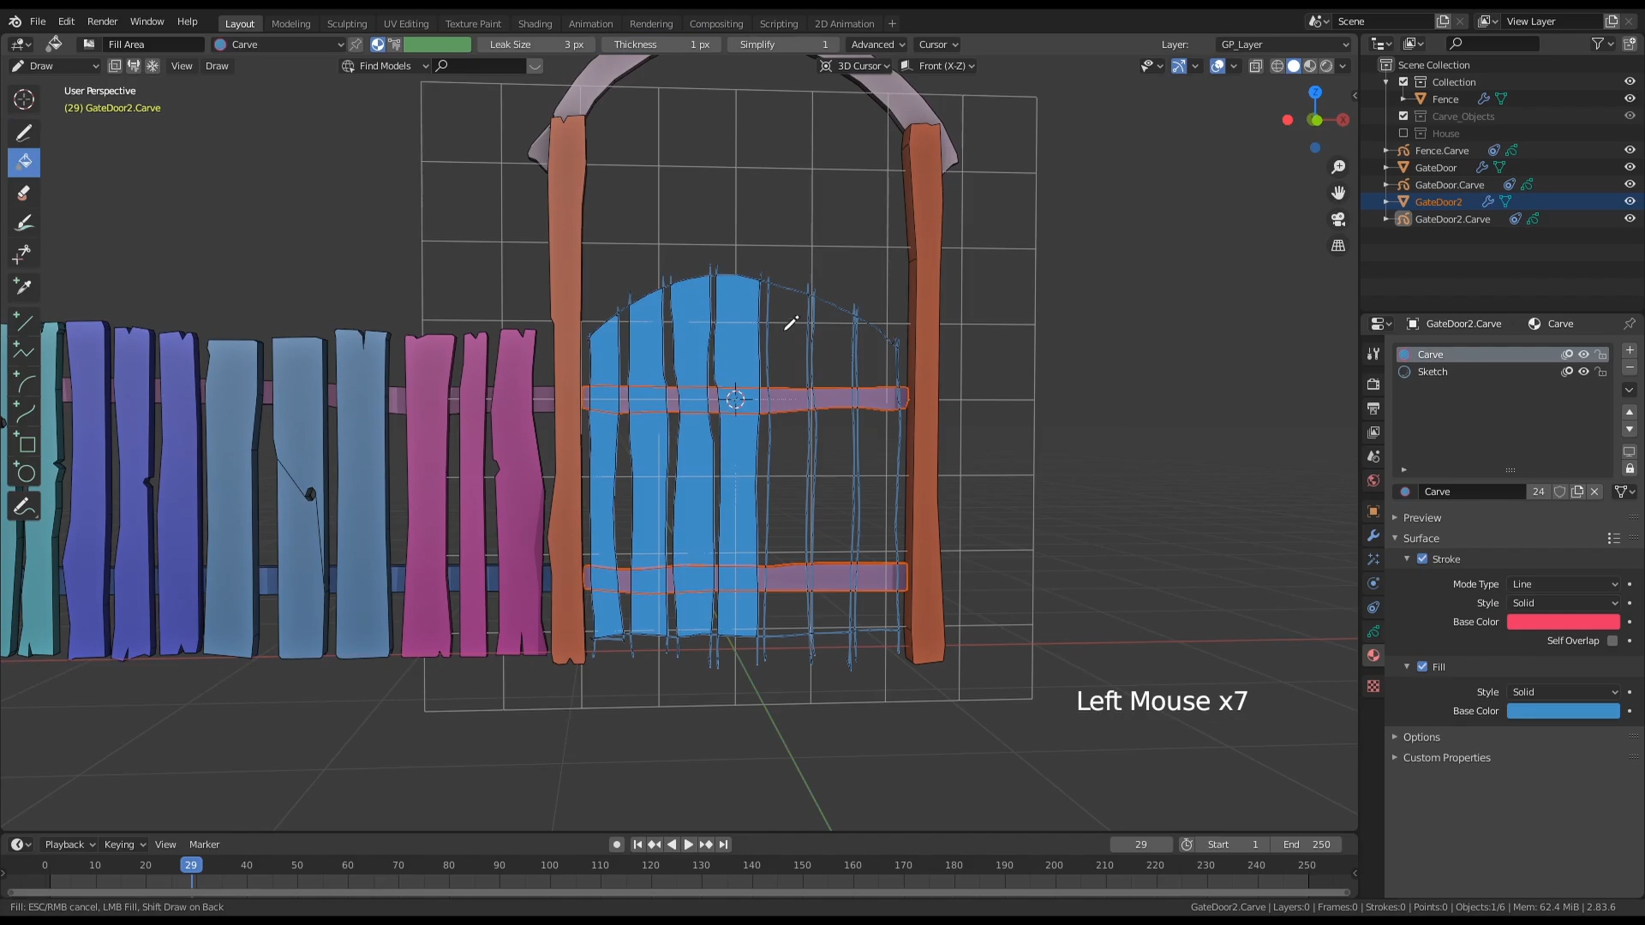
Task: Open the Texture properties checker icon
Action: point(1373,686)
